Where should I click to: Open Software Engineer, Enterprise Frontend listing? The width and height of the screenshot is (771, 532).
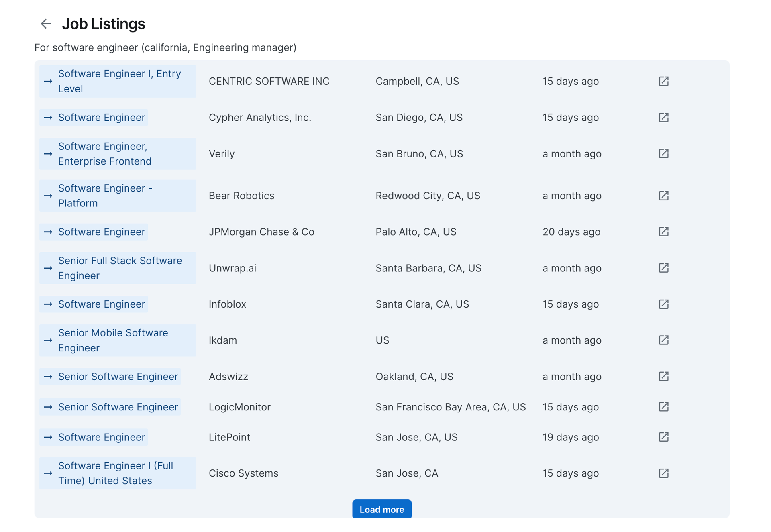(x=118, y=153)
